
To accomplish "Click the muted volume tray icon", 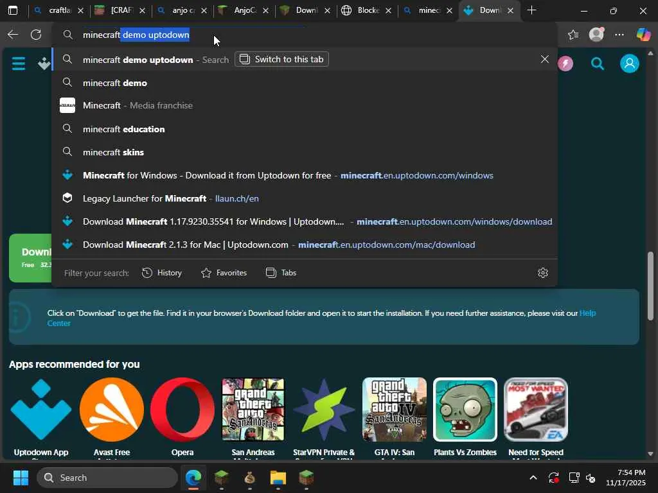I will coord(591,478).
